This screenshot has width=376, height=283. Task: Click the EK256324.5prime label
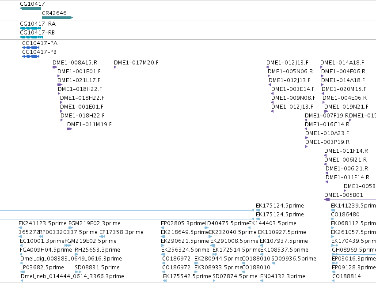[186, 250]
